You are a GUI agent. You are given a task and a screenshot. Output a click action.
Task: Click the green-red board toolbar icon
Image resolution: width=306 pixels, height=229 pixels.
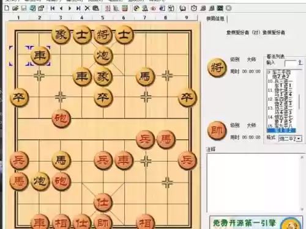(125, 8)
